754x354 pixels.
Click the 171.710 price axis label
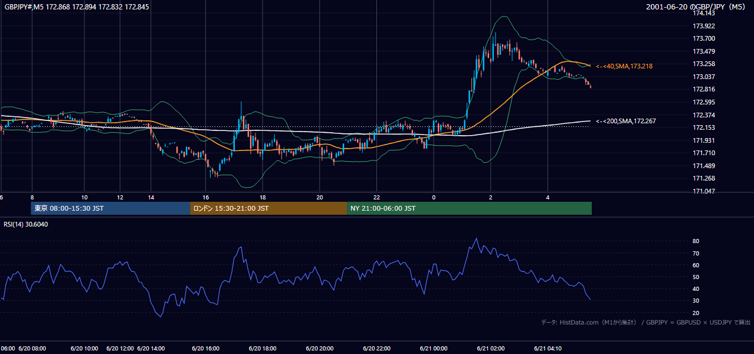(x=703, y=153)
